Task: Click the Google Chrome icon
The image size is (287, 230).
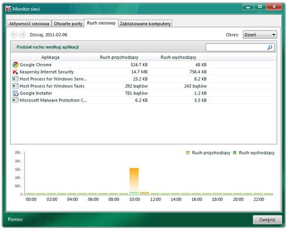Action: click(x=15, y=65)
